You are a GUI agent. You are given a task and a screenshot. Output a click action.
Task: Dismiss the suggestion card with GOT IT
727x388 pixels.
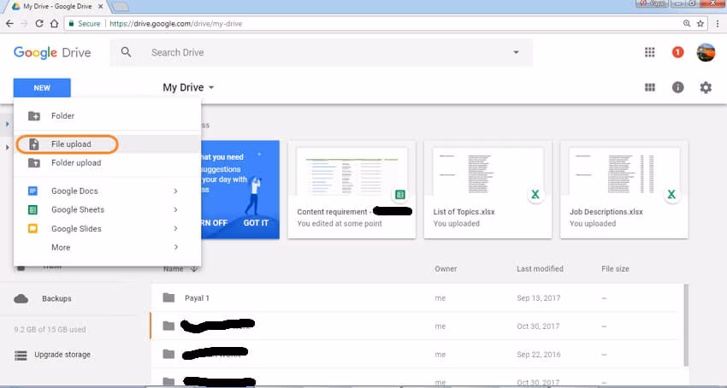coord(256,223)
